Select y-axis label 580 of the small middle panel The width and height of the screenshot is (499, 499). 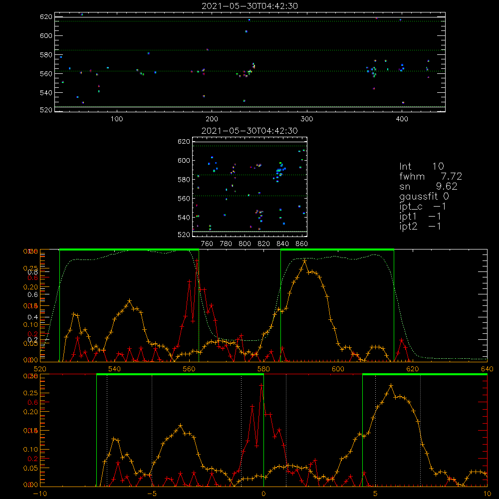click(x=184, y=180)
